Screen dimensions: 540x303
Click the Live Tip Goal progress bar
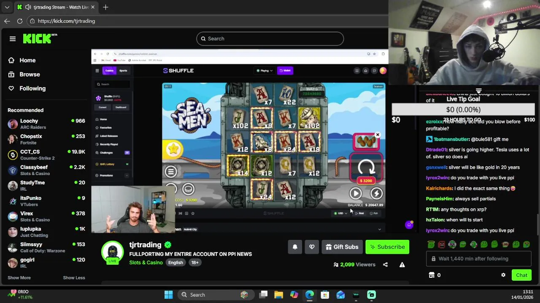click(x=463, y=109)
